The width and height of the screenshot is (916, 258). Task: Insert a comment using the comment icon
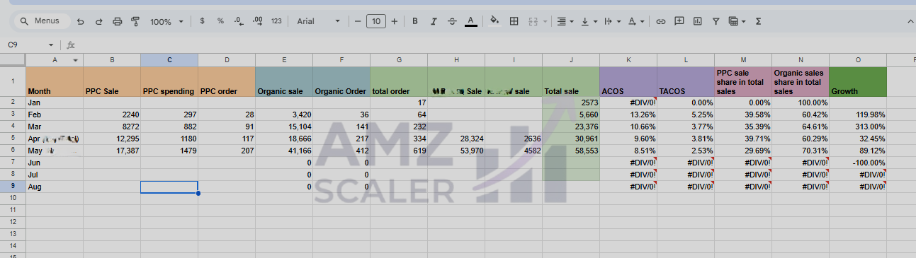[679, 21]
